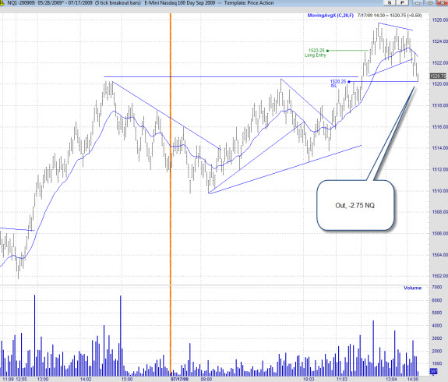
Task: Minimize the NQ chart window
Action: click(418, 2)
